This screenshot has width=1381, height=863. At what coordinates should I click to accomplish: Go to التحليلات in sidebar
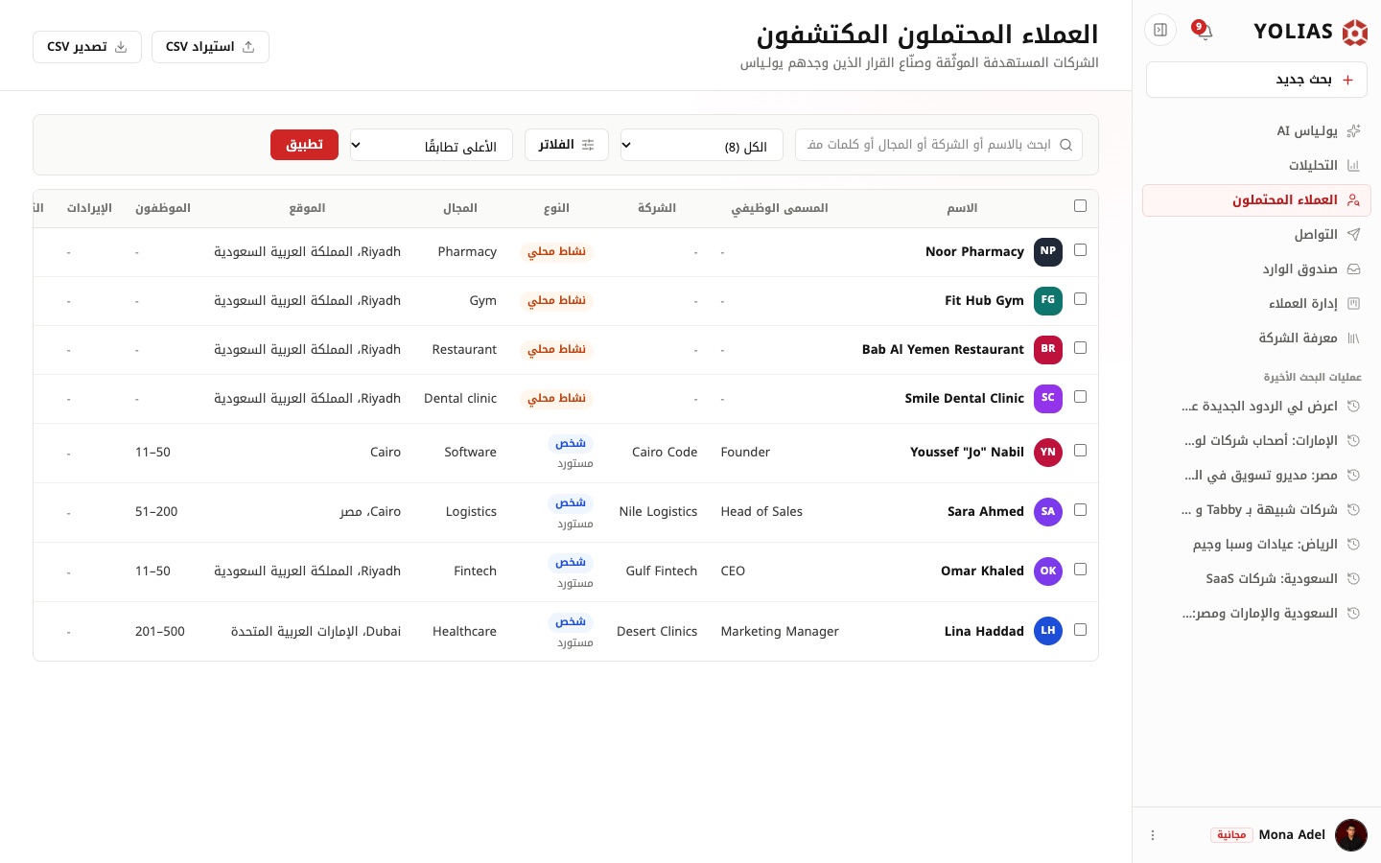click(x=1256, y=165)
